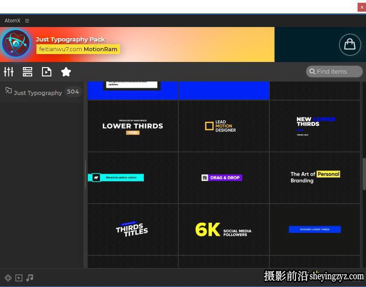Click the 504 item count badge
366x287 pixels.
tap(73, 92)
